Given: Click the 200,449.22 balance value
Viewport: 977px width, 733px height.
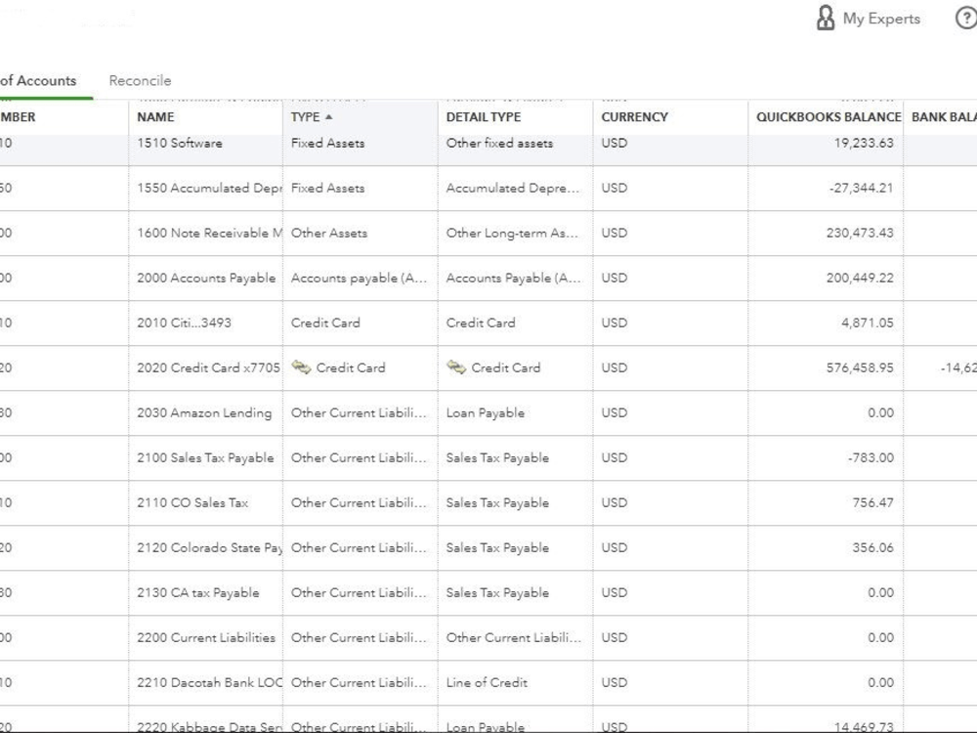Looking at the screenshot, I should click(x=860, y=278).
